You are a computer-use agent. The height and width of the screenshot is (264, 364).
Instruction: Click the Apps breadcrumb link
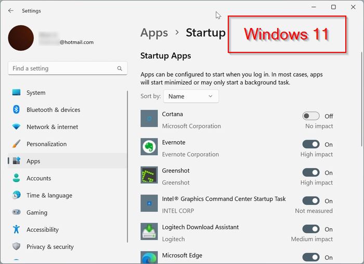(x=154, y=33)
